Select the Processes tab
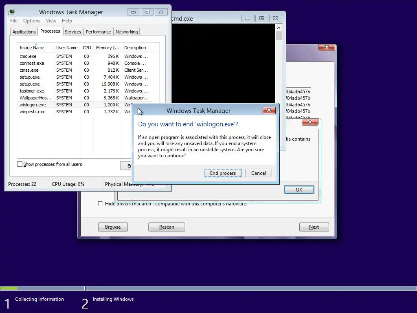The width and height of the screenshot is (417, 313). point(50,31)
